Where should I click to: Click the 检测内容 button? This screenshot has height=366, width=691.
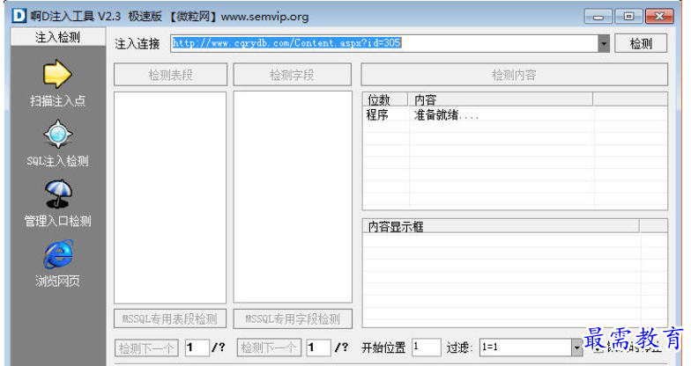pyautogui.click(x=515, y=75)
